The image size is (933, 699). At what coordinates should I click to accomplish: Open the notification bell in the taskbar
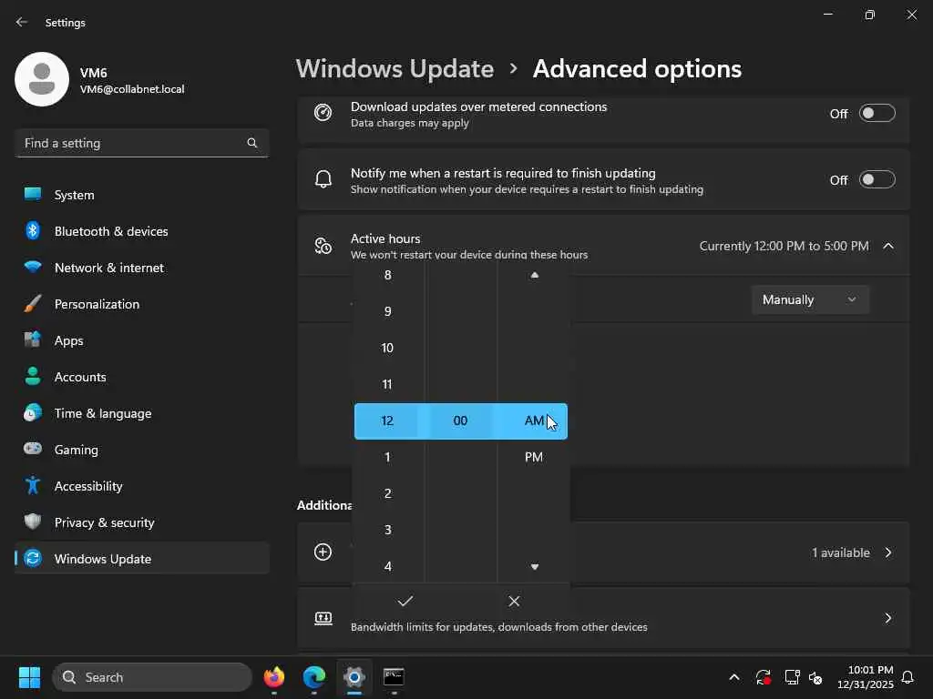[x=908, y=677]
